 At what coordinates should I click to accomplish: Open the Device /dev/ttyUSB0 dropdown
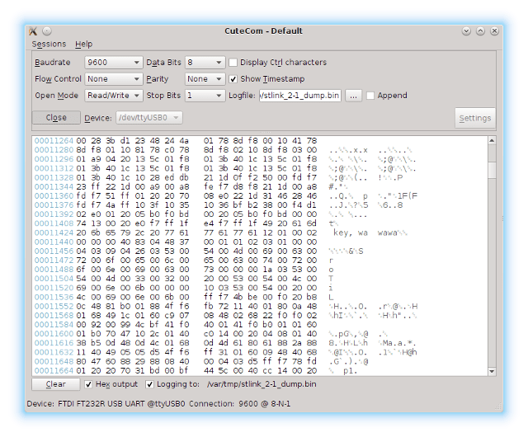149,118
